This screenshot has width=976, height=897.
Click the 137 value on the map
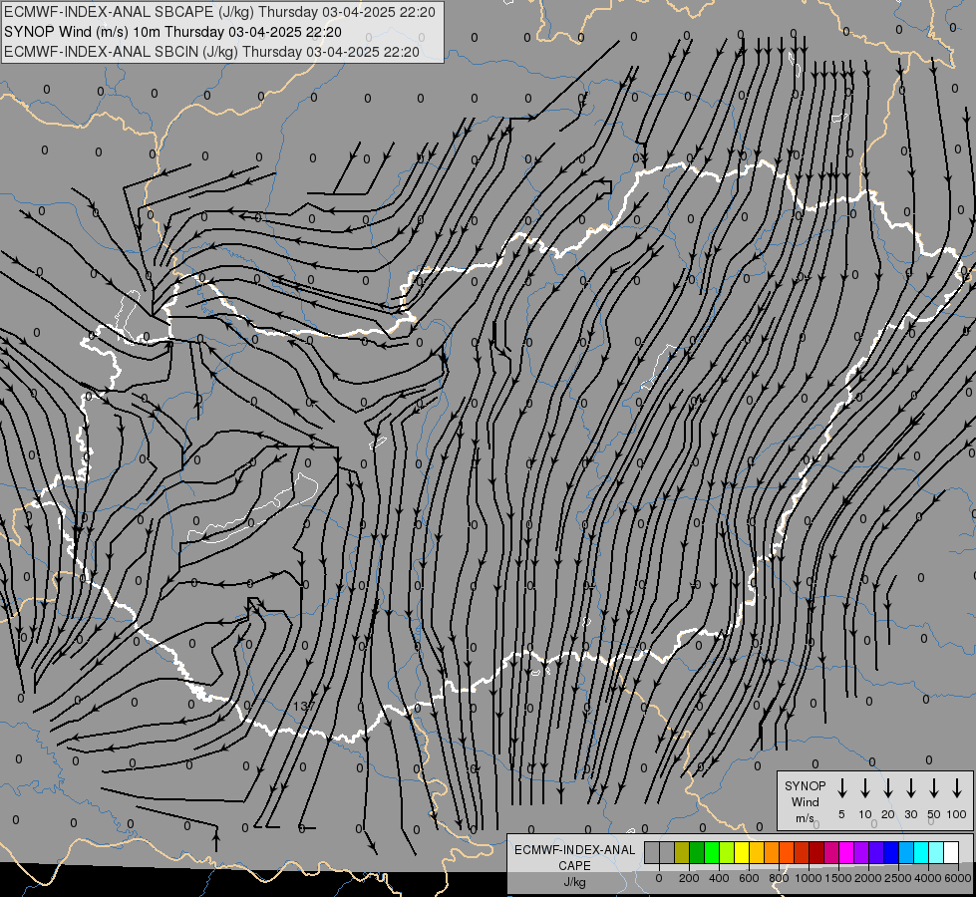point(304,707)
